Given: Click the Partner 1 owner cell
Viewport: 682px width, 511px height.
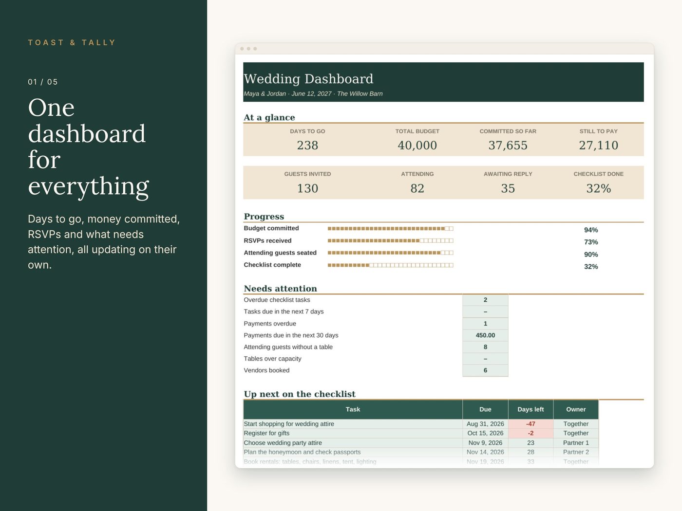Looking at the screenshot, I should click(576, 443).
